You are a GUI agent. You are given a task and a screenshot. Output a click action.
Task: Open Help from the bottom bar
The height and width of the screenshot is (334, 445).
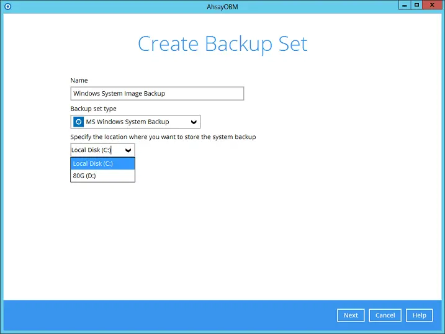click(419, 315)
